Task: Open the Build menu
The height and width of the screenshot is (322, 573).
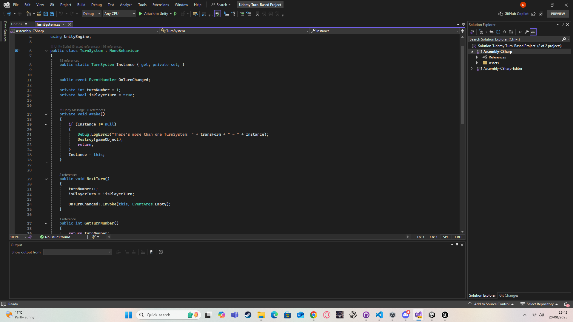Action: pos(81,5)
